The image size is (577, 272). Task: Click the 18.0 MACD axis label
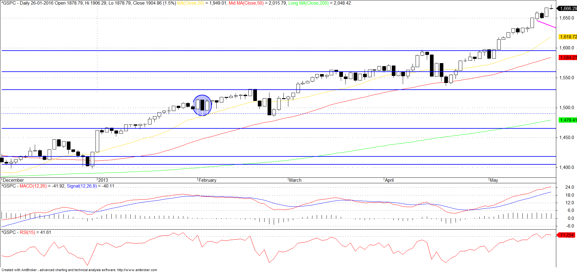click(x=570, y=195)
